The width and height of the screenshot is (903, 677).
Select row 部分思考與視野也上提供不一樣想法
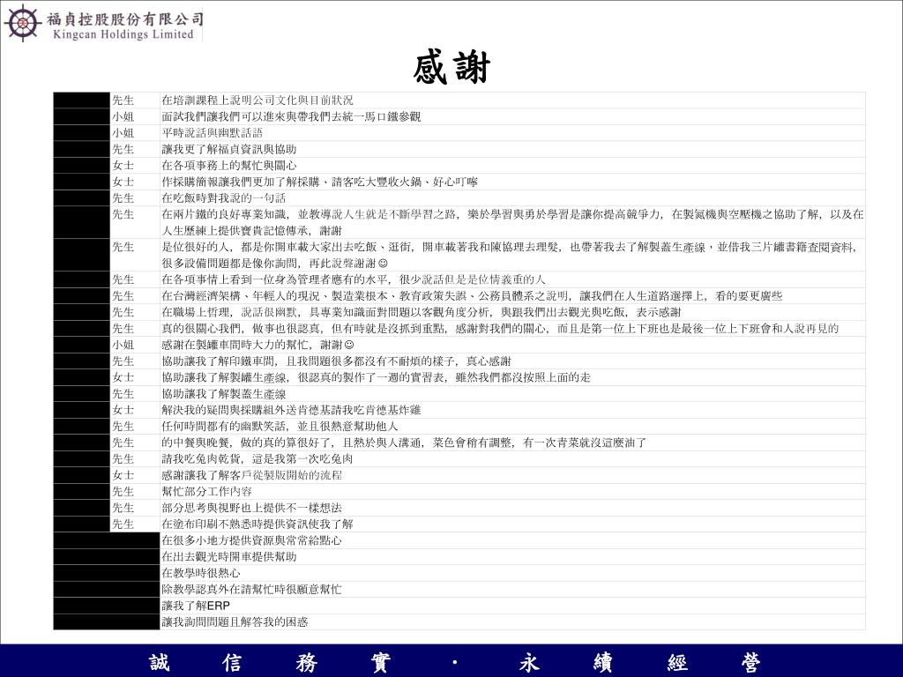coord(459,508)
